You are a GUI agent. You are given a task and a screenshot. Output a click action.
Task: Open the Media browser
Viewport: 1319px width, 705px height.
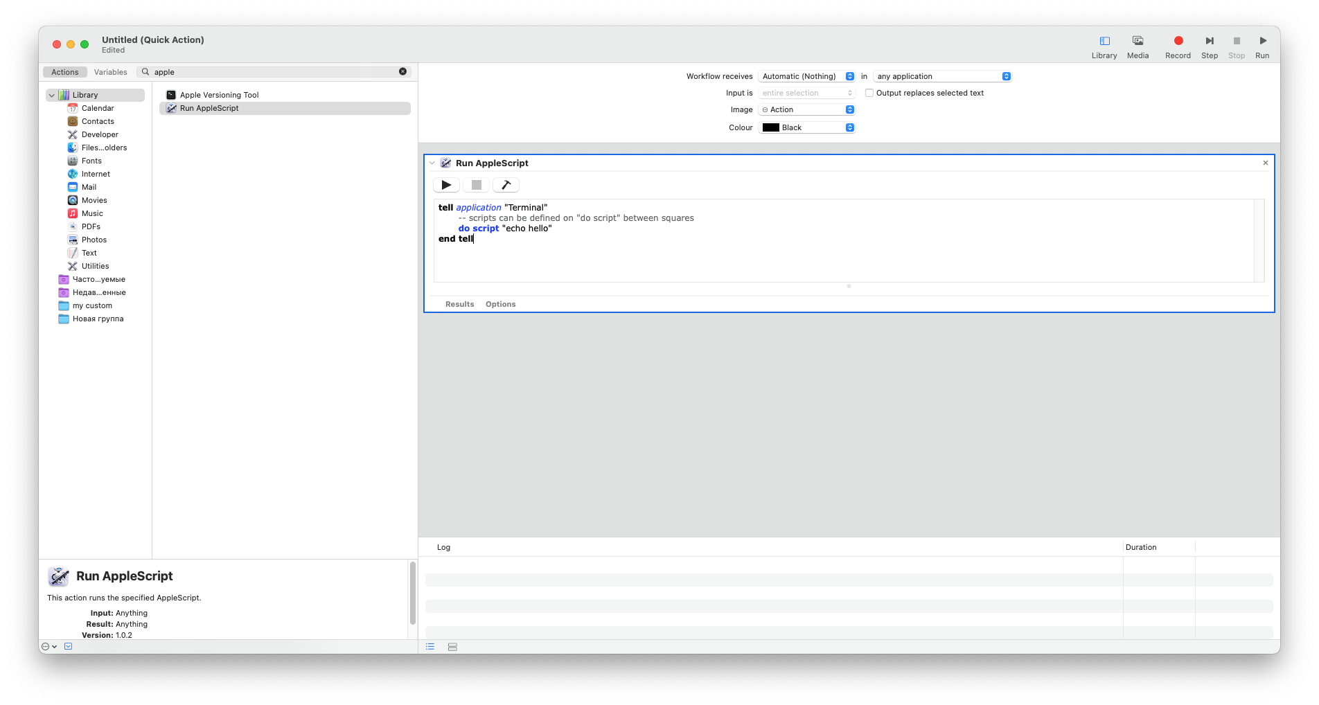coord(1137,47)
